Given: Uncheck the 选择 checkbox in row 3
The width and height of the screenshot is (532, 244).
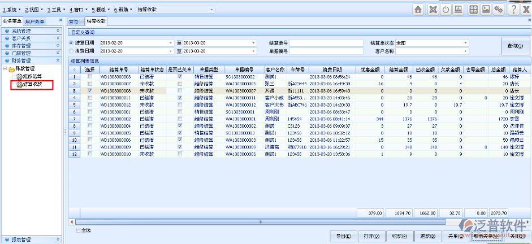Looking at the screenshot, I should pyautogui.click(x=89, y=90).
